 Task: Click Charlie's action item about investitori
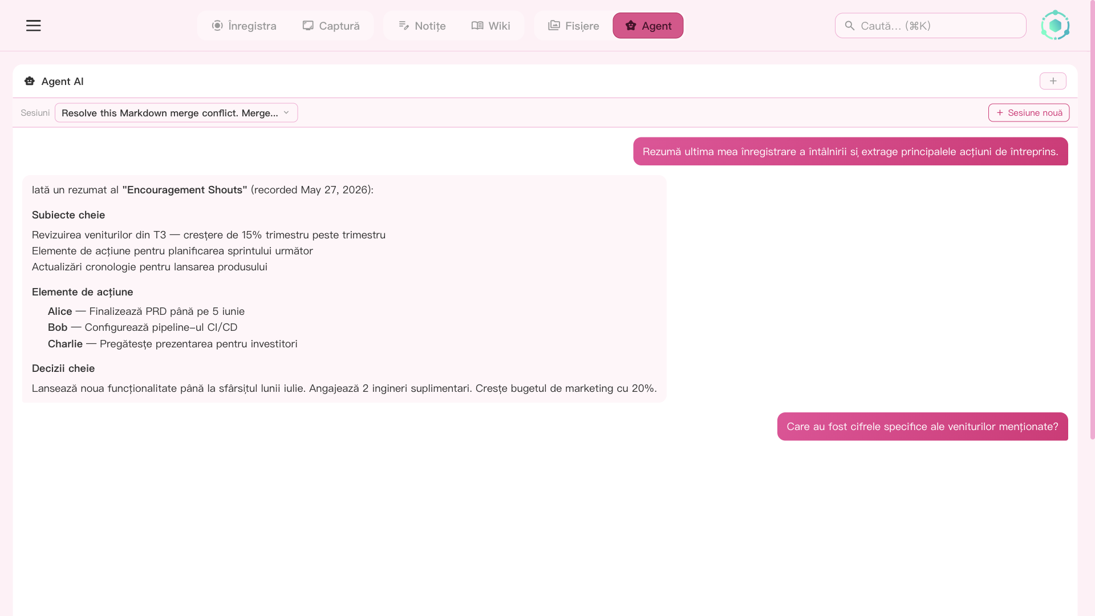172,344
